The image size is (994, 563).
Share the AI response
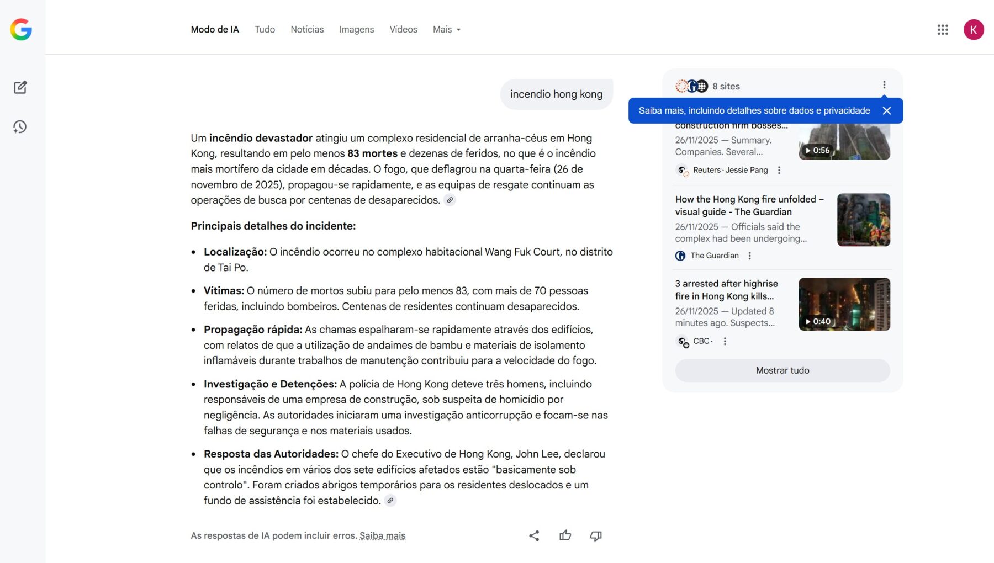point(533,535)
